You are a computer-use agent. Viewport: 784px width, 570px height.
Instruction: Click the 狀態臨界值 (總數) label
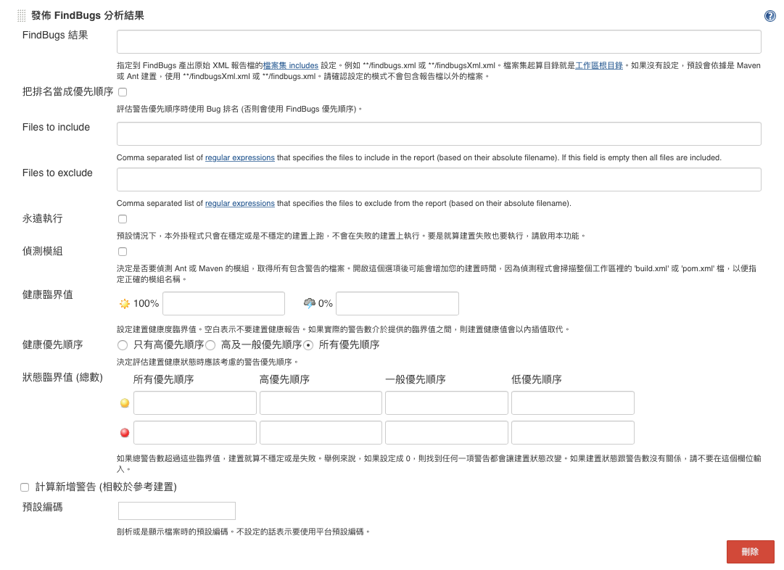click(62, 378)
